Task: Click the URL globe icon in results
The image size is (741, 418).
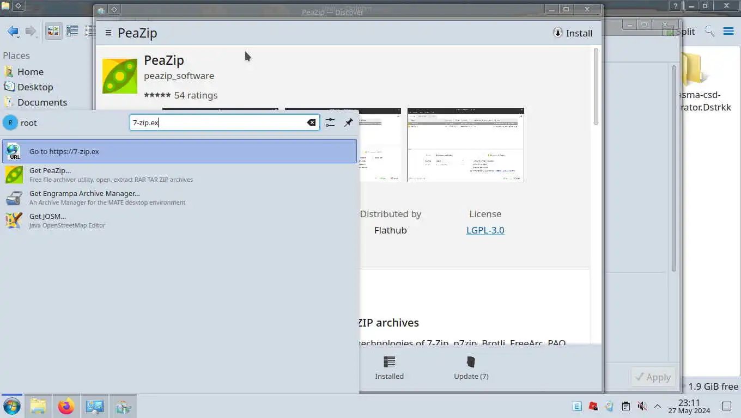Action: (14, 151)
